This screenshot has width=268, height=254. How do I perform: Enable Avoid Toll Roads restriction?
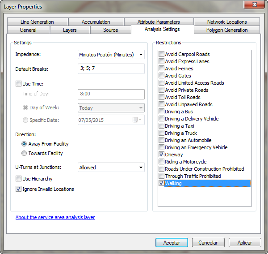pyautogui.click(x=161, y=97)
